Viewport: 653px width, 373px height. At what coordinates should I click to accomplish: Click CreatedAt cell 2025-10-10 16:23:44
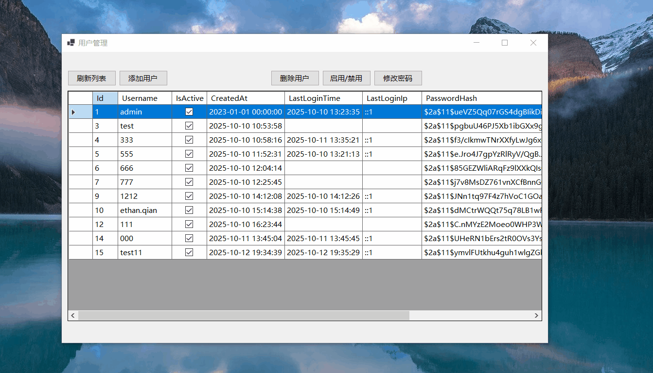[x=246, y=224]
